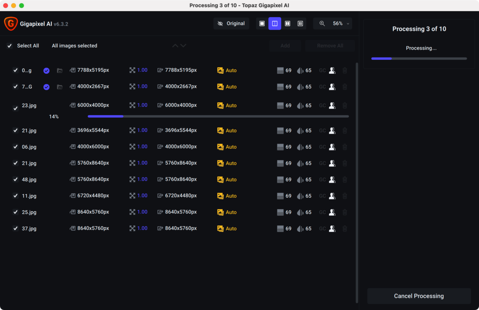Screen dimensions: 479x310
Task: Click Cancel Processing button
Action: pos(419,296)
